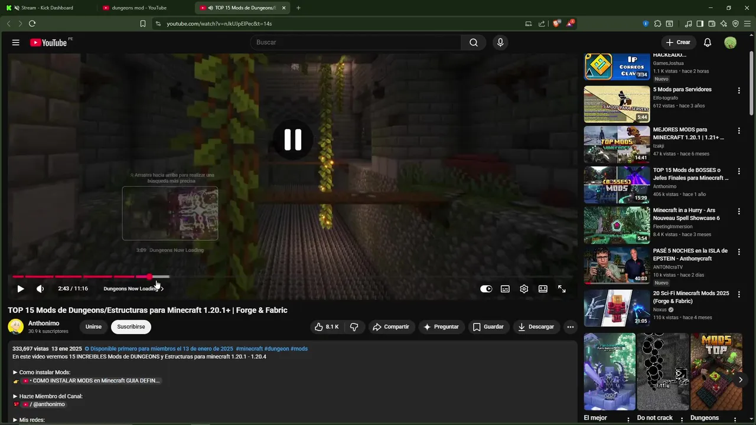Screen dimensions: 756x425
Task: Reload the page
Action: pyautogui.click(x=32, y=24)
